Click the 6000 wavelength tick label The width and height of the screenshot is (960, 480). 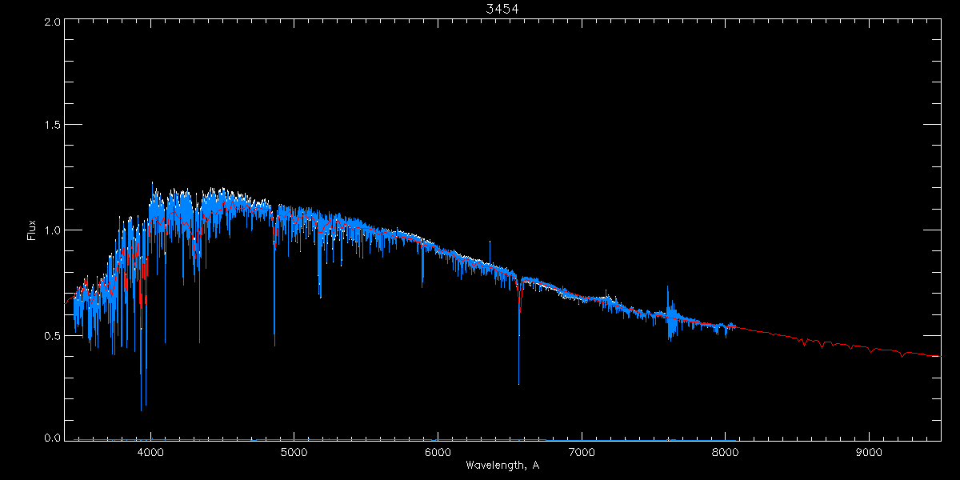click(438, 452)
